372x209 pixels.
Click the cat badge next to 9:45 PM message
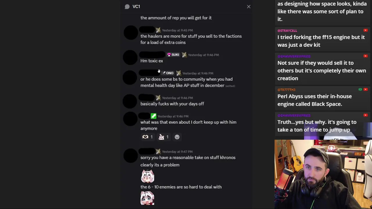(158, 30)
